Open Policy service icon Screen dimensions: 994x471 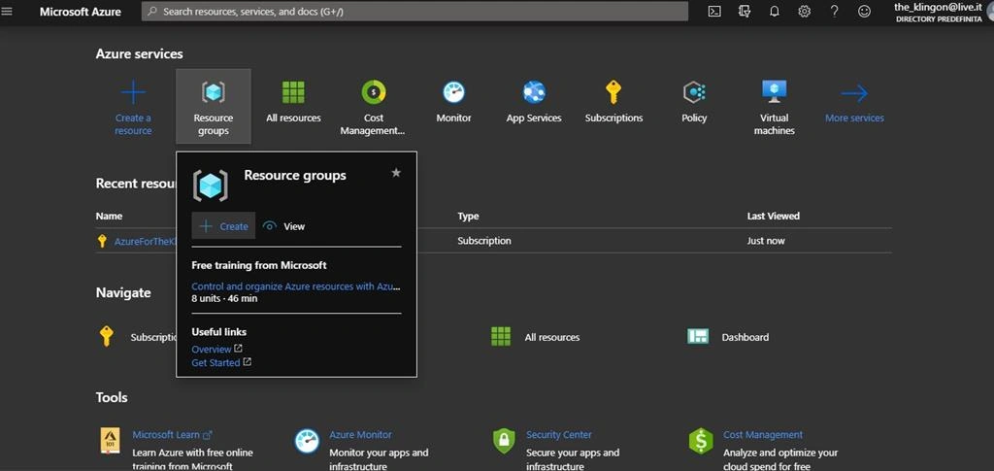[x=694, y=92]
